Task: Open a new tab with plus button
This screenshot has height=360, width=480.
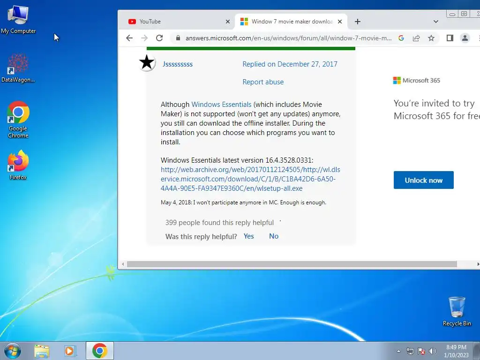Action: (357, 22)
